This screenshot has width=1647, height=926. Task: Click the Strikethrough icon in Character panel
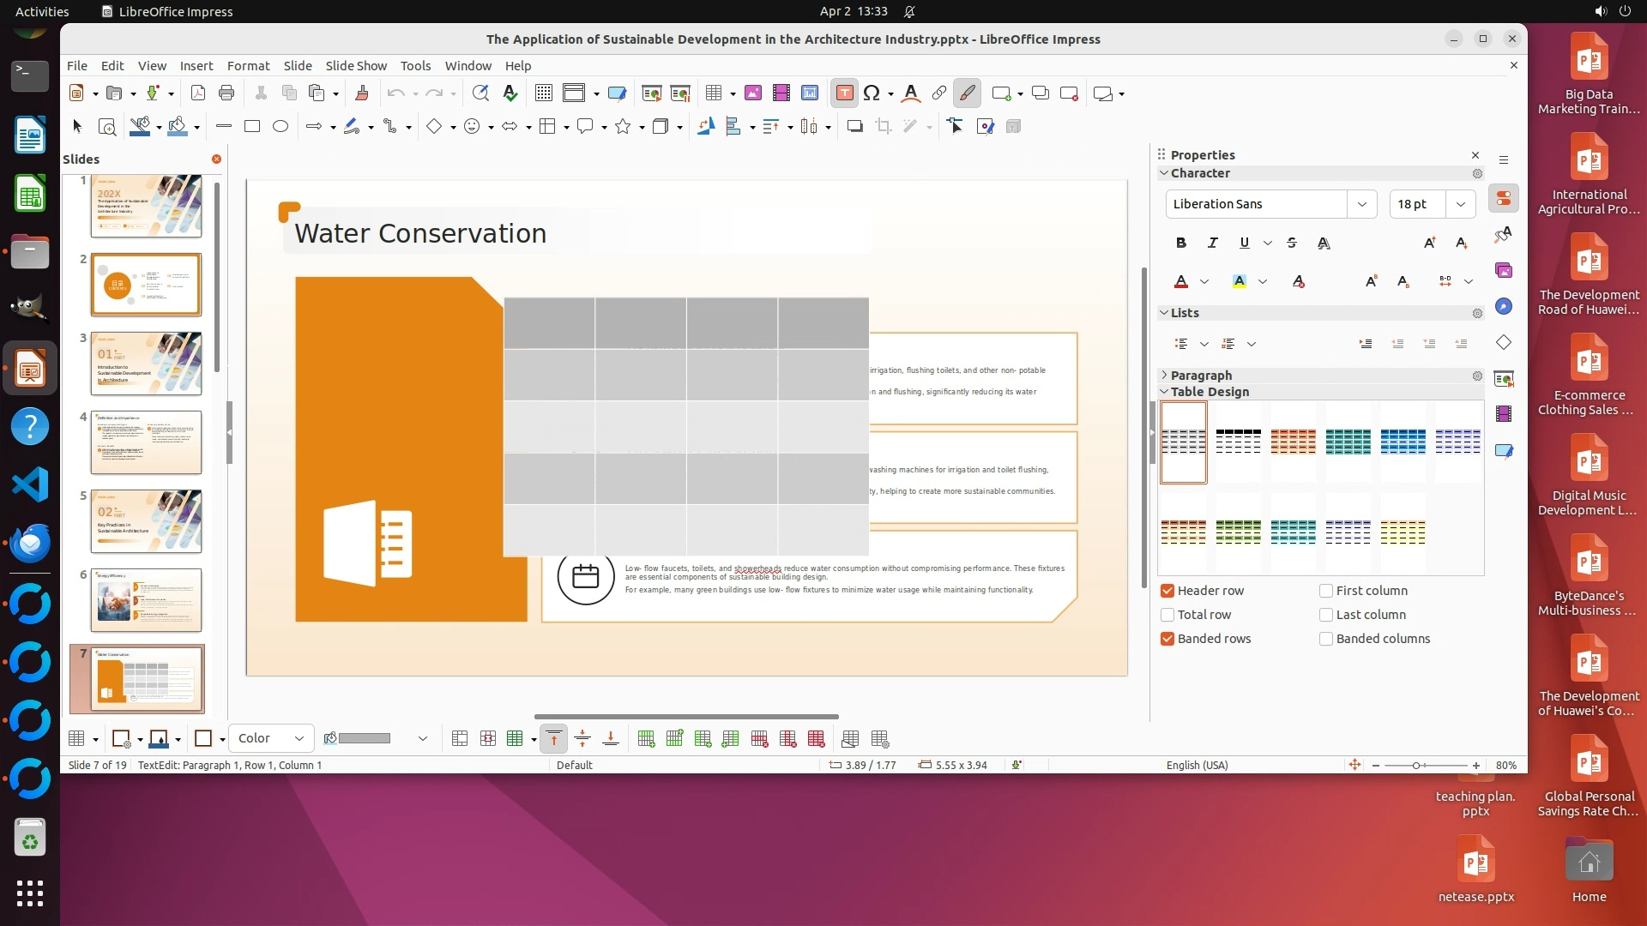point(1292,243)
